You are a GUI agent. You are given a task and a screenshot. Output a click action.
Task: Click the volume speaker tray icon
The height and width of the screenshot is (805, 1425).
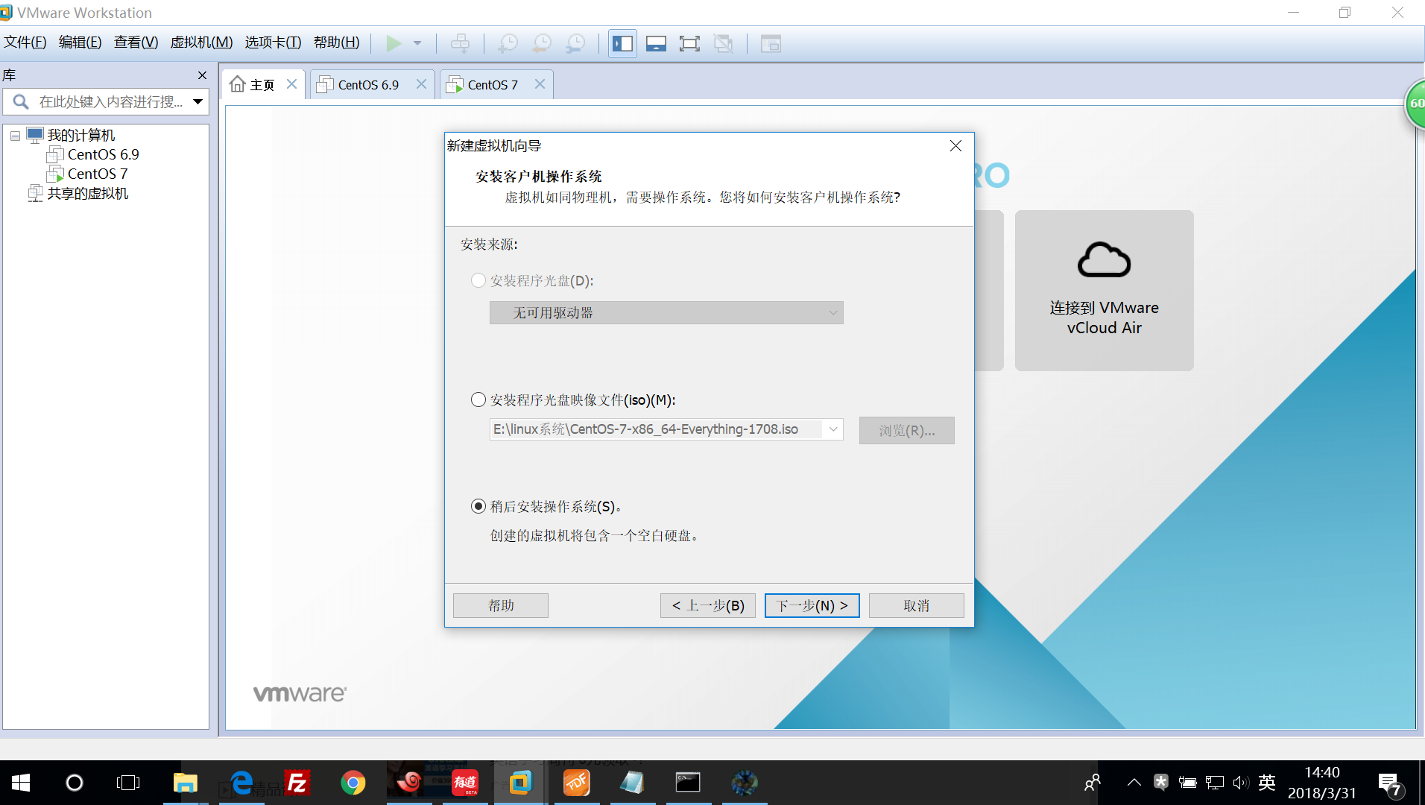coord(1240,783)
